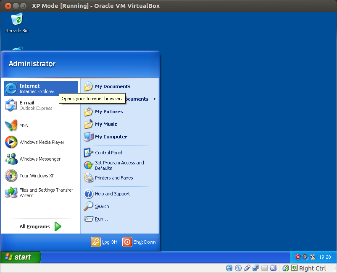Click the VirtualBox network adapters indicator
This screenshot has width=337, height=273.
tap(256, 268)
